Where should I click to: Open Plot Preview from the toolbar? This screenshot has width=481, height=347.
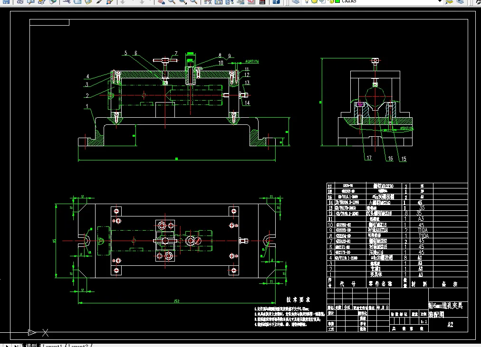point(31,1)
